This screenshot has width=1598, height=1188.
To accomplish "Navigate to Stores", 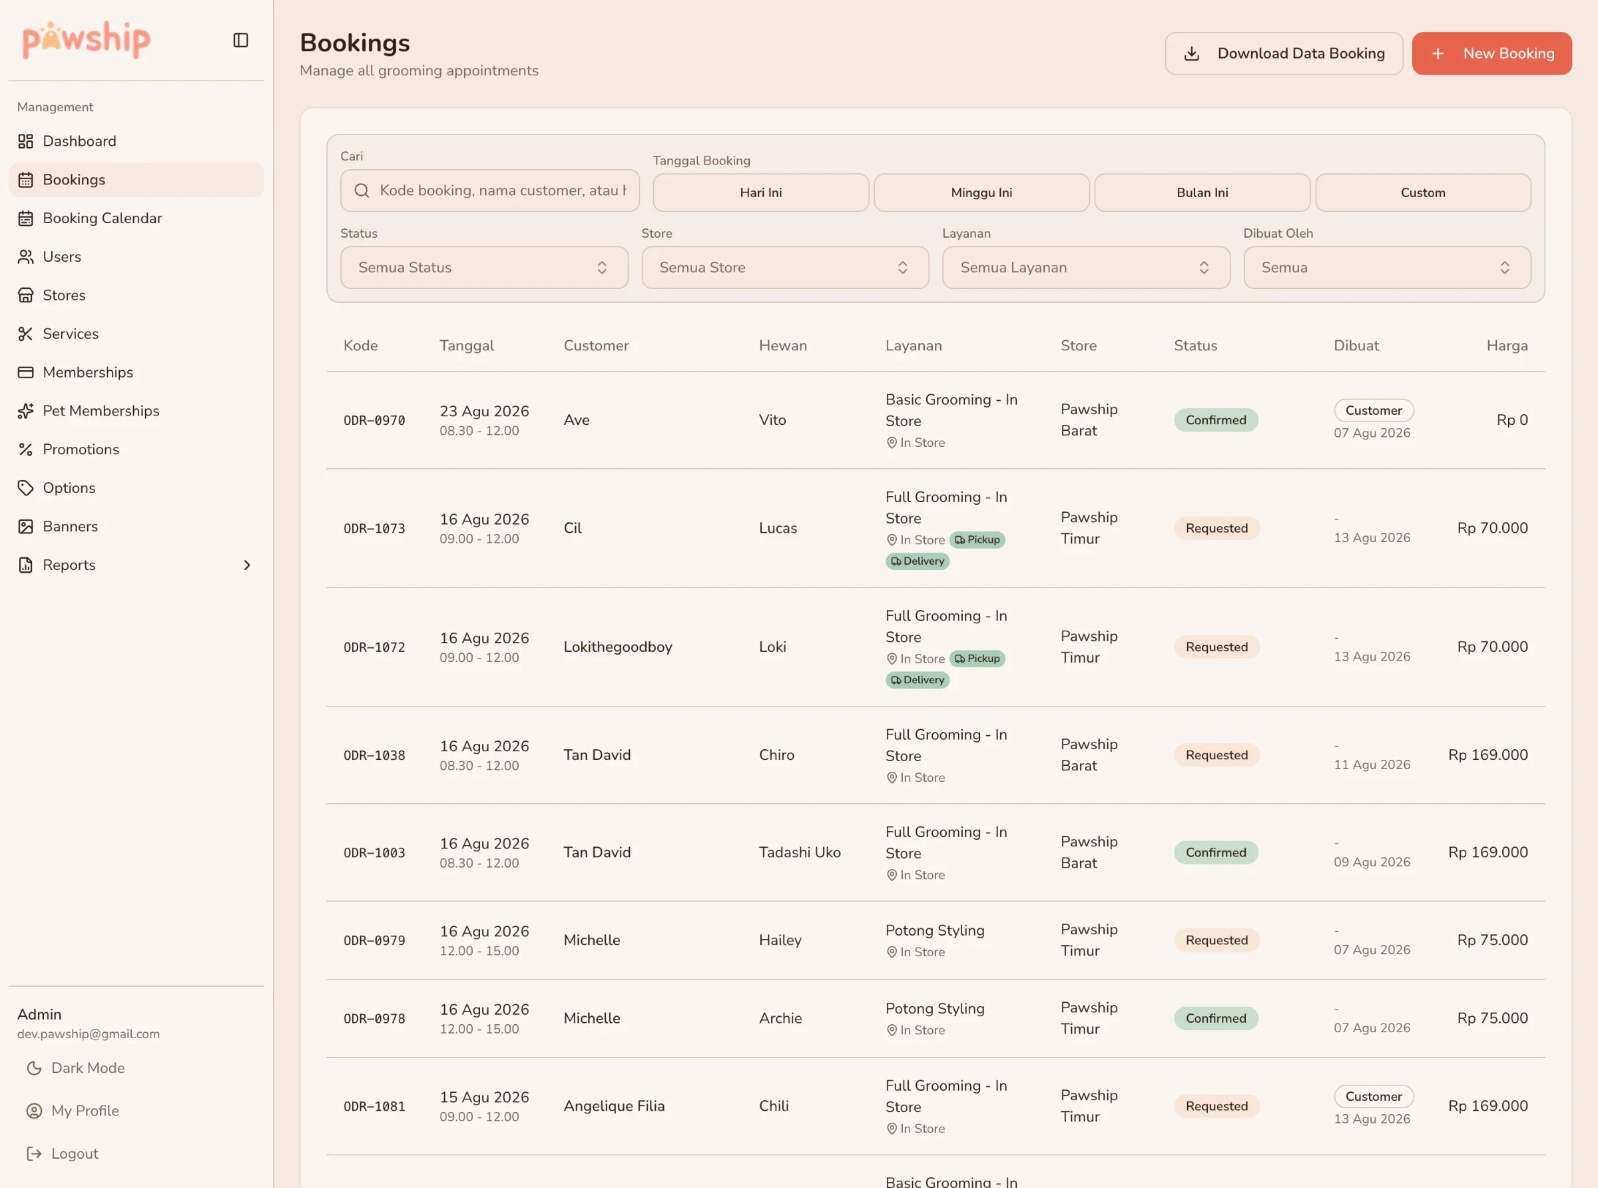I will pos(136,295).
